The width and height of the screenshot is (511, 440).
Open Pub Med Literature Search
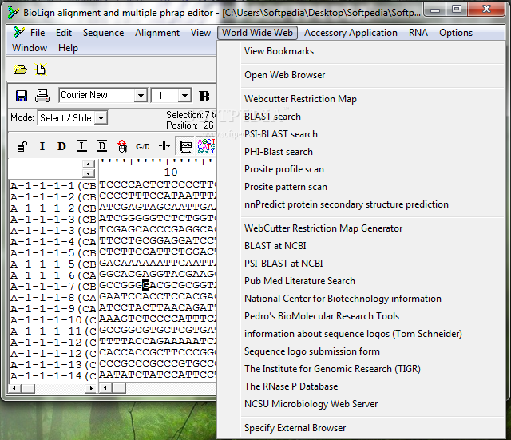[362, 281]
